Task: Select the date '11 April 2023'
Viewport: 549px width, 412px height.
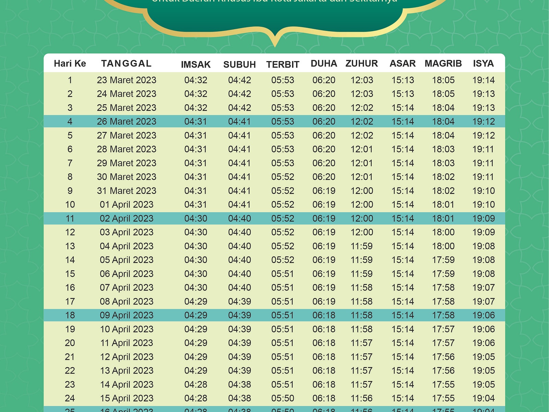Action: [127, 343]
